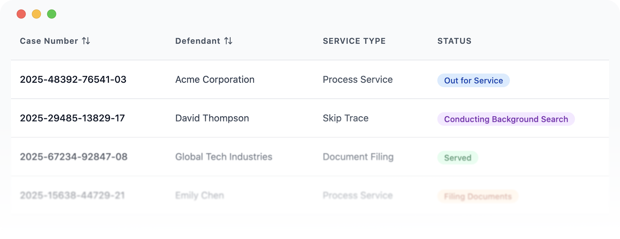Select the STATUS column header
Image resolution: width=620 pixels, height=239 pixels.
454,41
